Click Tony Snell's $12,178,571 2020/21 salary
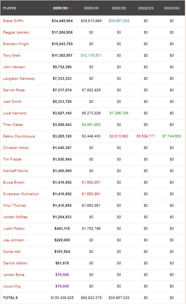 tap(91, 56)
